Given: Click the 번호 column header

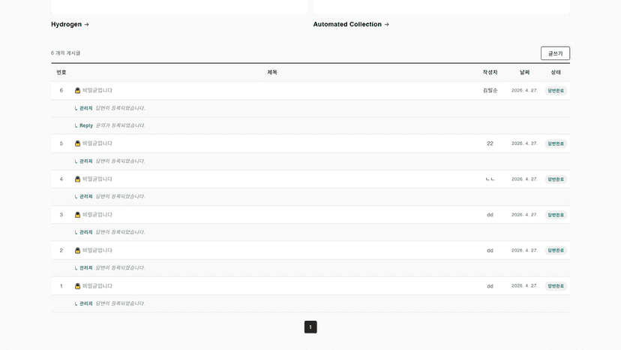Looking at the screenshot, I should (61, 72).
